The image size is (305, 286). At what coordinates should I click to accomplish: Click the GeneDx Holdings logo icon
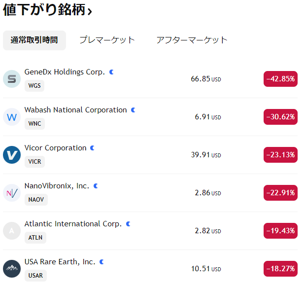pos(11,79)
